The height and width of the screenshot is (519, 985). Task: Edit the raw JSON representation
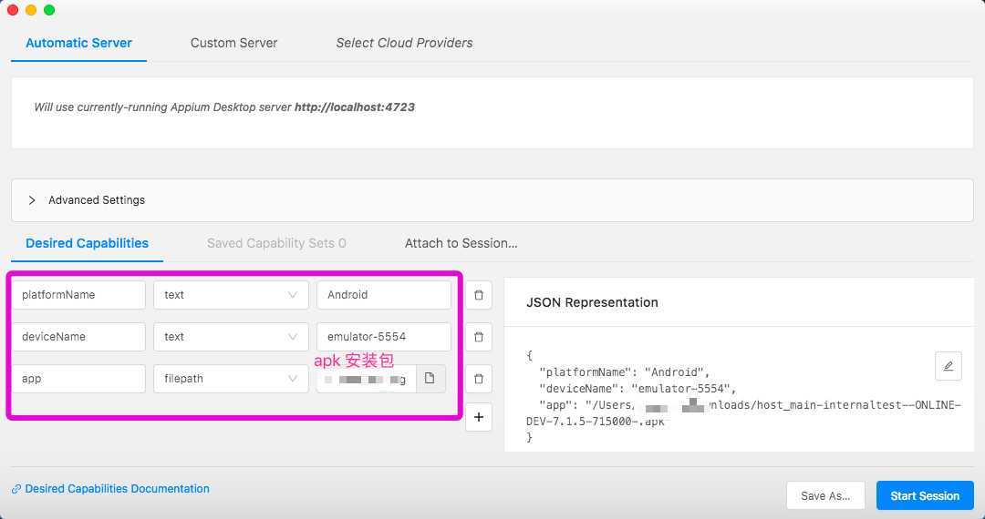point(948,366)
